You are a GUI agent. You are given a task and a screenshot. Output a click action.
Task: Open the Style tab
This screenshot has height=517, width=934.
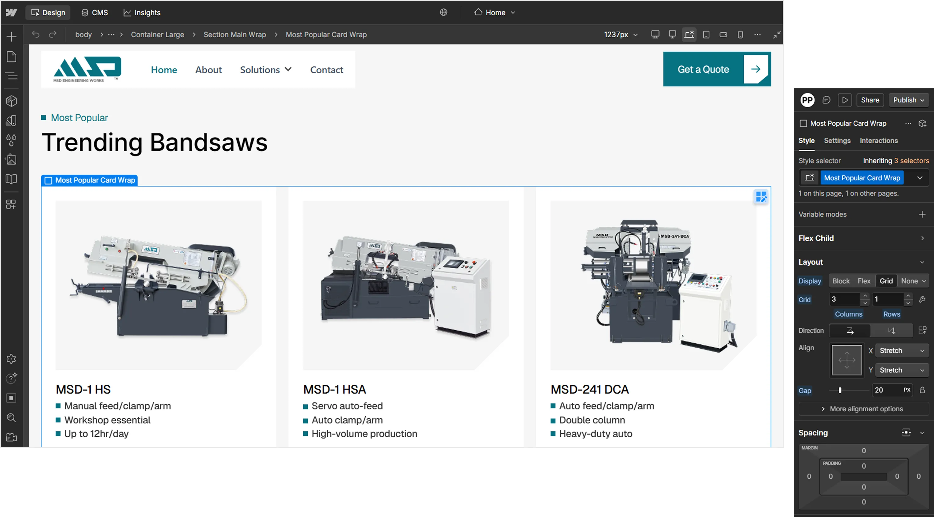[806, 141]
